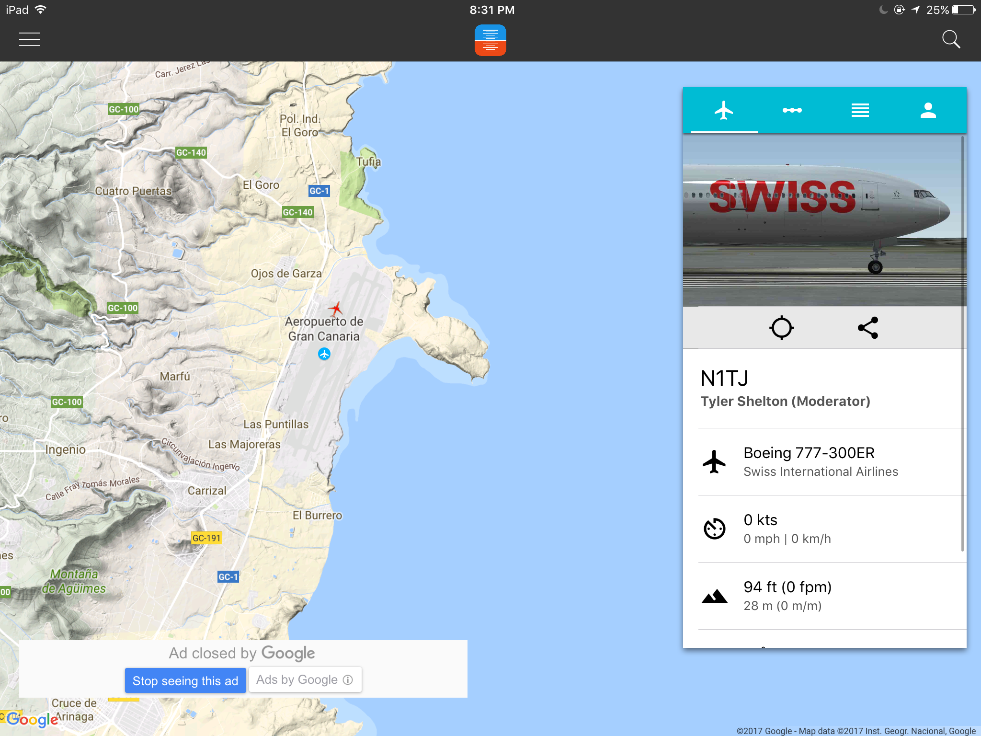Share this flight via share icon

click(x=868, y=328)
